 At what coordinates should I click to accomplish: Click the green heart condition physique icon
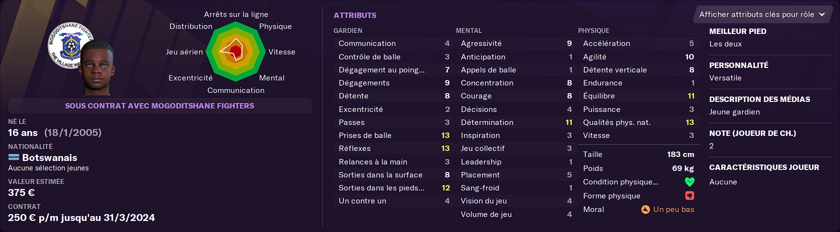(690, 182)
